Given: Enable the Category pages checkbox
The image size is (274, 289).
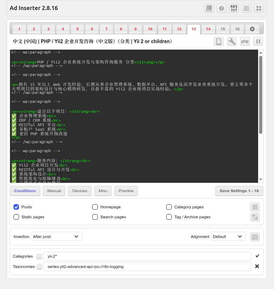Looking at the screenshot, I should point(169,207).
